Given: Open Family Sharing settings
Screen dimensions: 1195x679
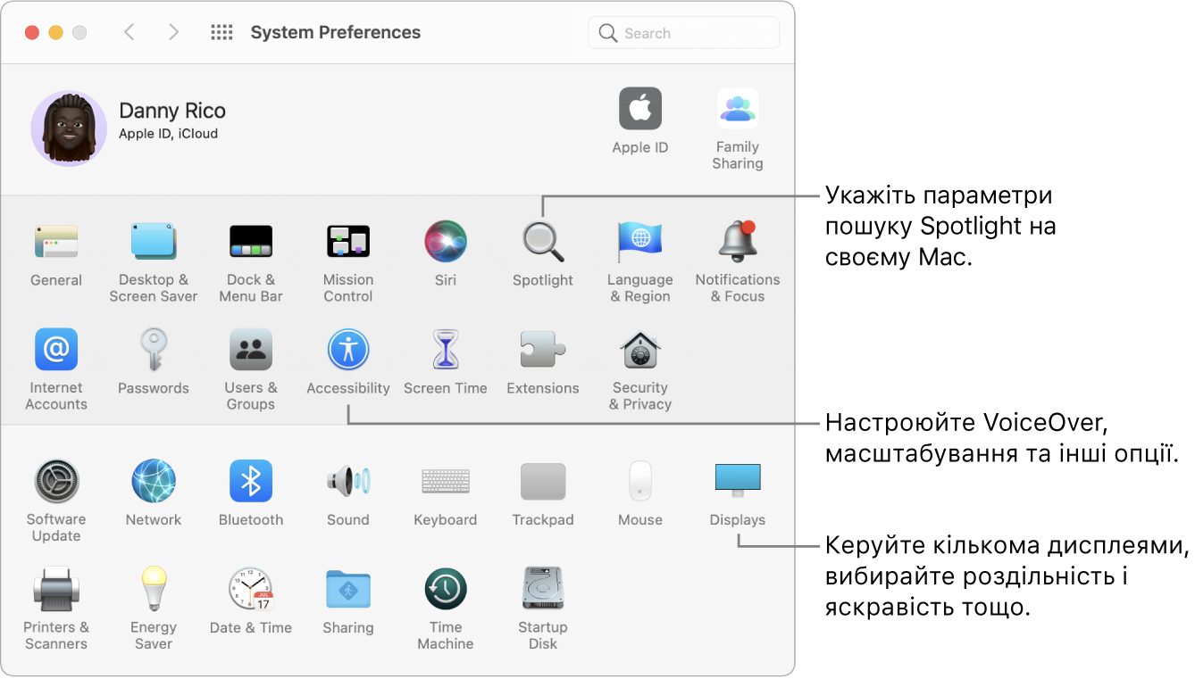Looking at the screenshot, I should pos(737,110).
